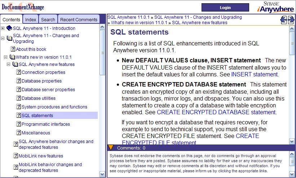The width and height of the screenshot is (296, 178).
Task: Select Connection properties in the tree
Action: tap(43, 72)
